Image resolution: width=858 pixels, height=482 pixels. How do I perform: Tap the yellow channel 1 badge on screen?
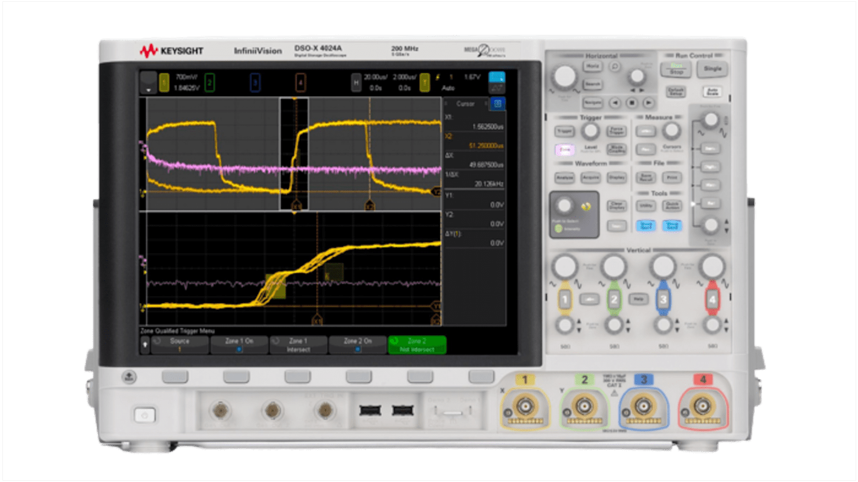(x=164, y=83)
